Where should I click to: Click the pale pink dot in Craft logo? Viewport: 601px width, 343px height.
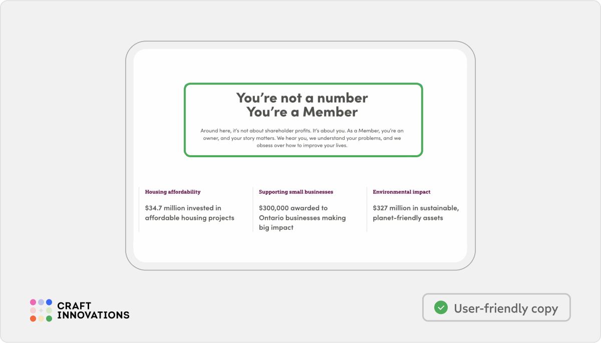[33, 310]
